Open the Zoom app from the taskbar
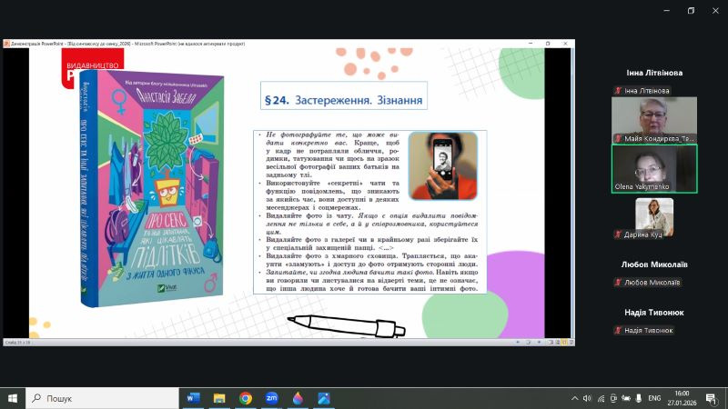The width and height of the screenshot is (728, 409). tap(271, 398)
